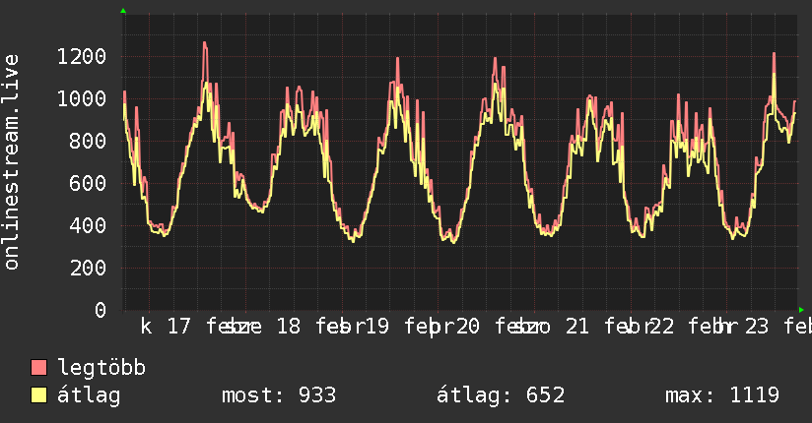Screen dimensions: 812x423
Task: Select the "átlag" legend label beside yellow swatch
Action: [x=89, y=395]
